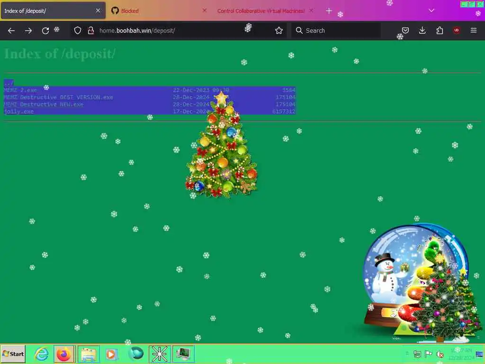Open the Action Center flag tray icon

point(428,354)
